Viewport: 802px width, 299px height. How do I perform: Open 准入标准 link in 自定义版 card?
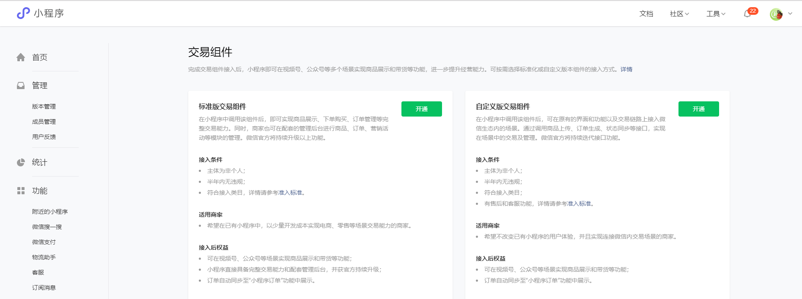pyautogui.click(x=579, y=204)
